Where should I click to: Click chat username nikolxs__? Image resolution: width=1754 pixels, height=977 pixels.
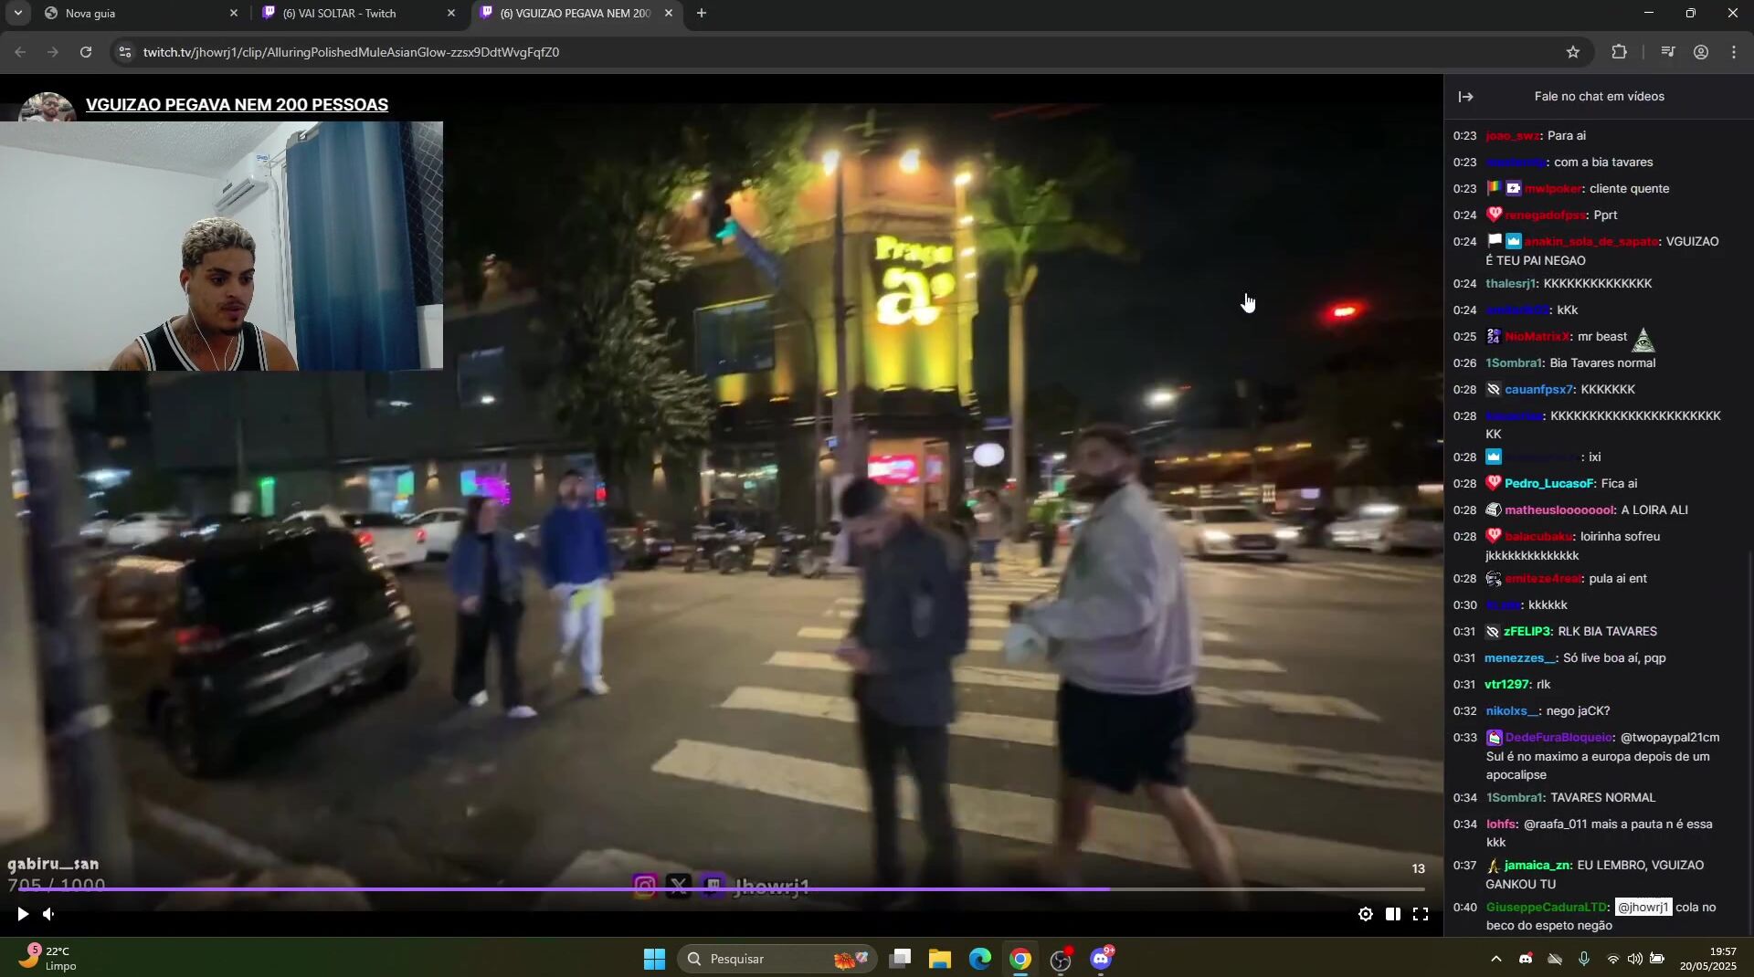pyautogui.click(x=1513, y=711)
